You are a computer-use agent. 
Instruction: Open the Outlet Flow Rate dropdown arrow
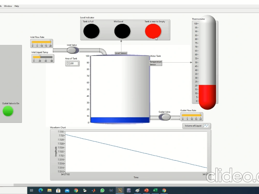tap(200, 113)
